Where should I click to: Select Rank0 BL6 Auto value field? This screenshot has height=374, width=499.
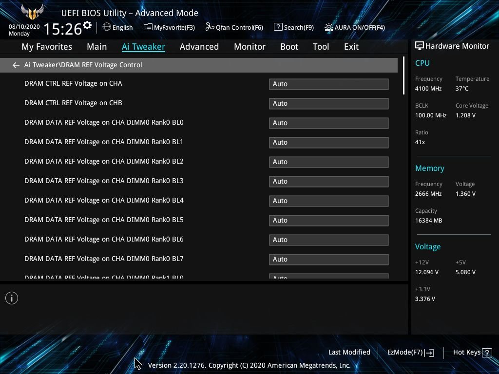[x=329, y=240]
